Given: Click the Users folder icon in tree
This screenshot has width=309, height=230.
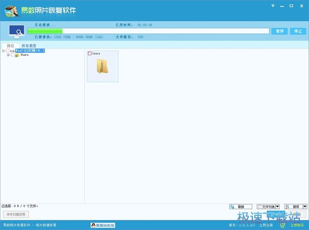Looking at the screenshot, I should (17, 55).
